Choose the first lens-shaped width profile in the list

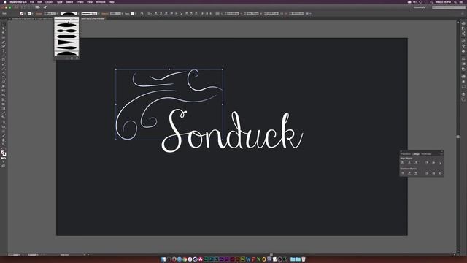[x=66, y=26]
